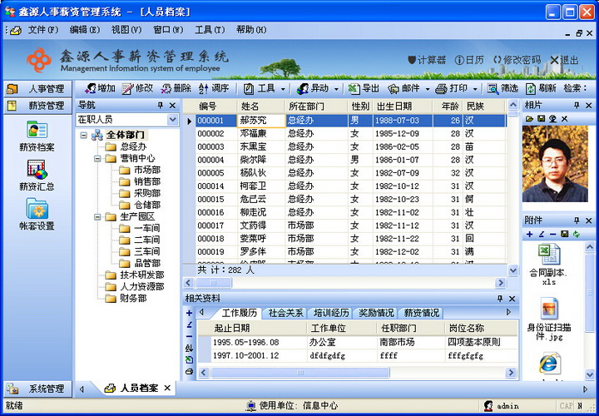The image size is (599, 416).
Task: Save attachment with disk icon in 附件 panel
Action: [564, 234]
